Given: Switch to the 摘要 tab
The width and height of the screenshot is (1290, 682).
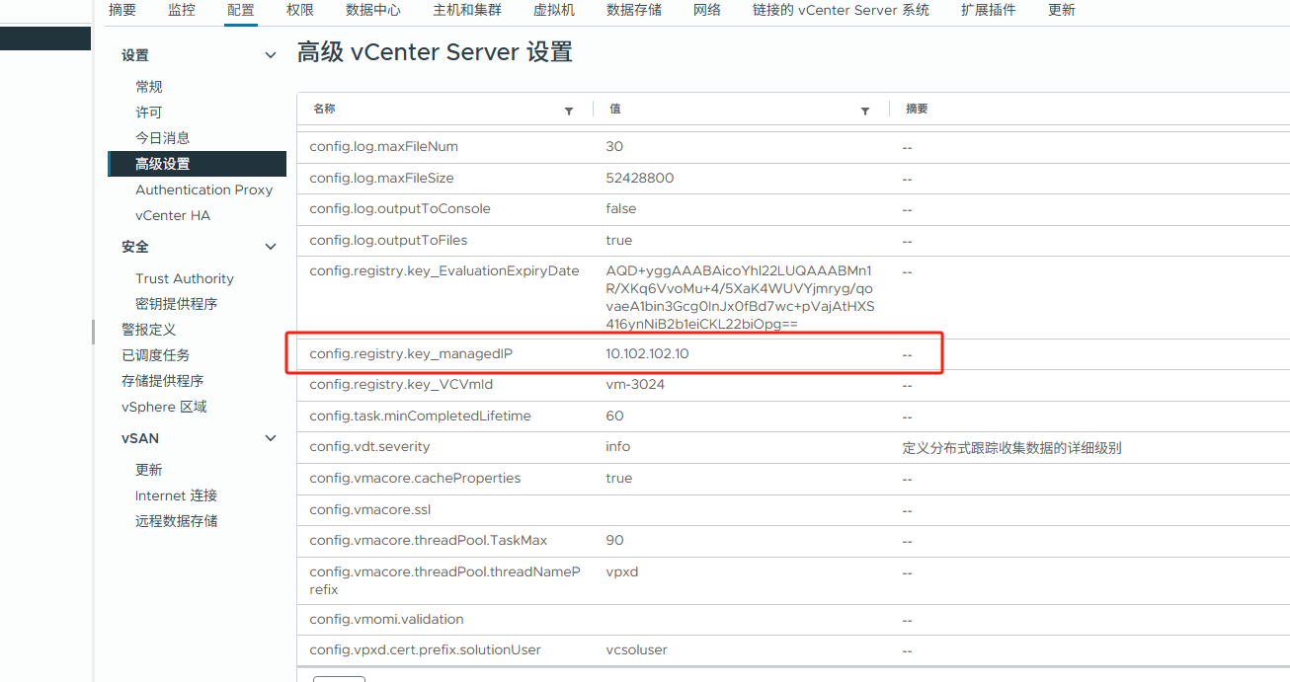Looking at the screenshot, I should 122,10.
